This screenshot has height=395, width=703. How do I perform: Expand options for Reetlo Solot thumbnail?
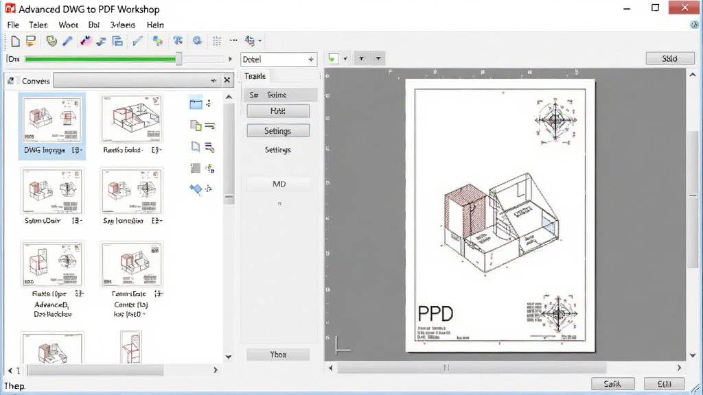[157, 150]
